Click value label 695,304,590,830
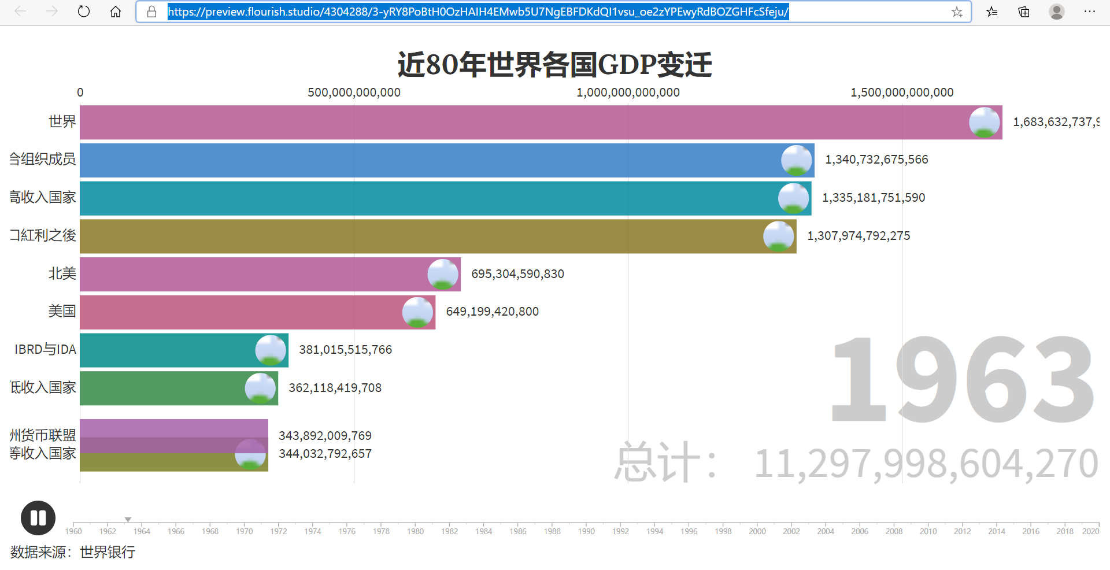This screenshot has height=570, width=1110. pos(517,274)
